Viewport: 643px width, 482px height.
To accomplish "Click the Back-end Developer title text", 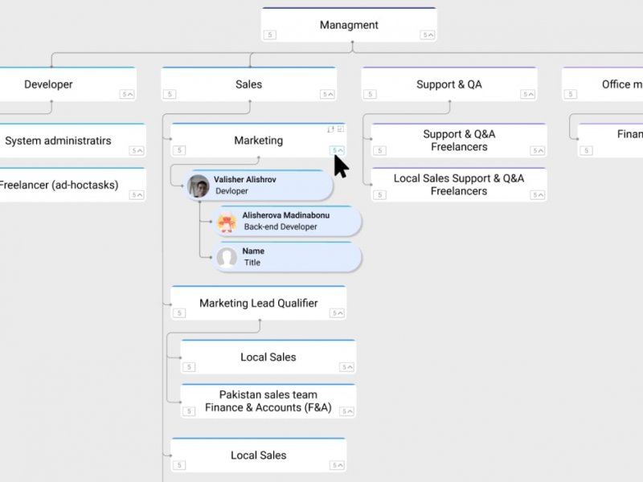I will (x=281, y=227).
